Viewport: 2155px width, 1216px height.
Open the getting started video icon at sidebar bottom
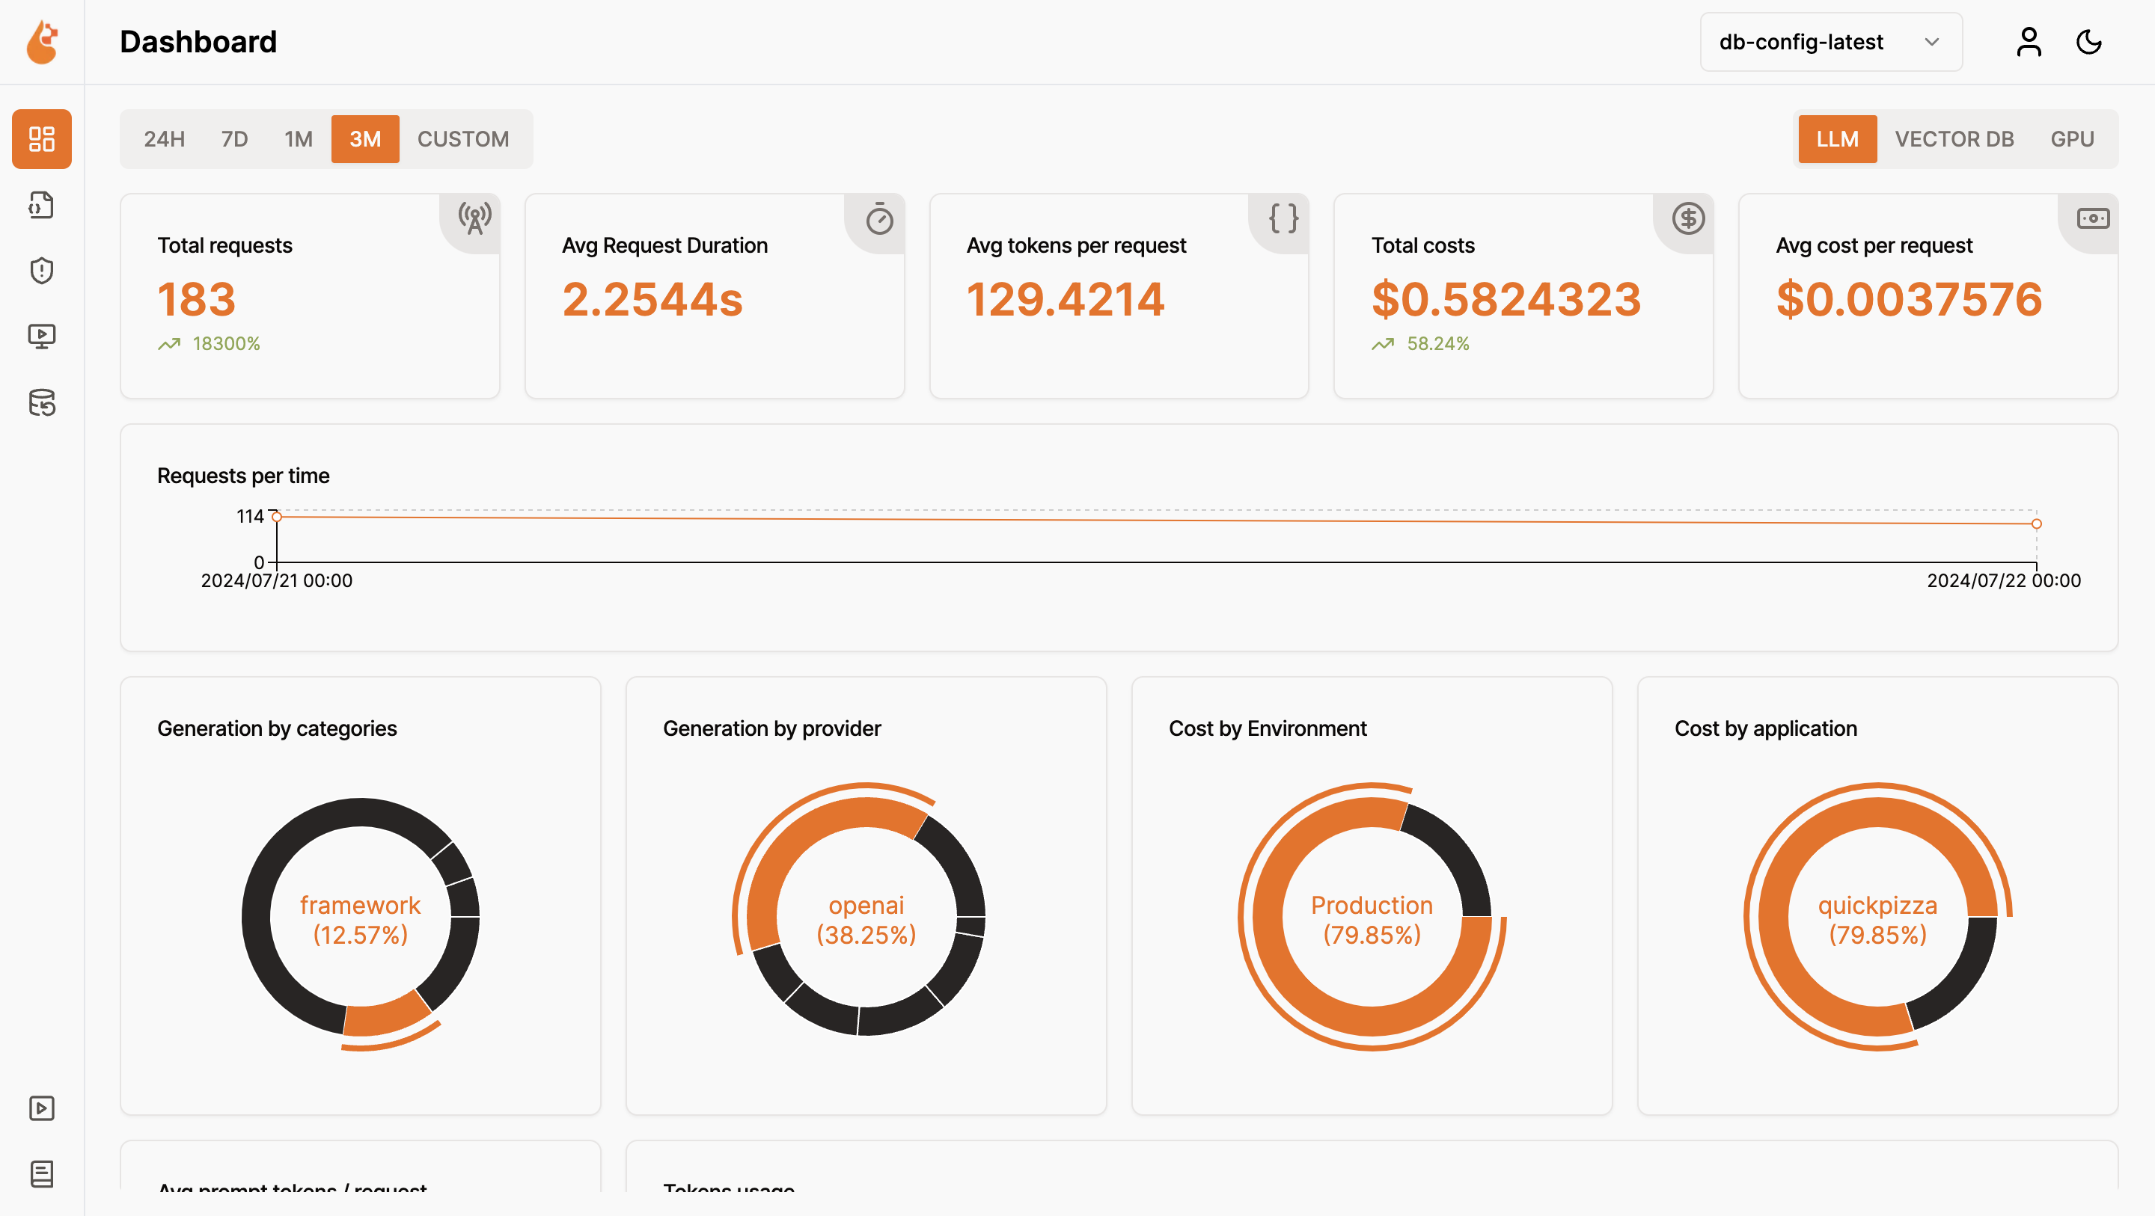pyautogui.click(x=41, y=1108)
